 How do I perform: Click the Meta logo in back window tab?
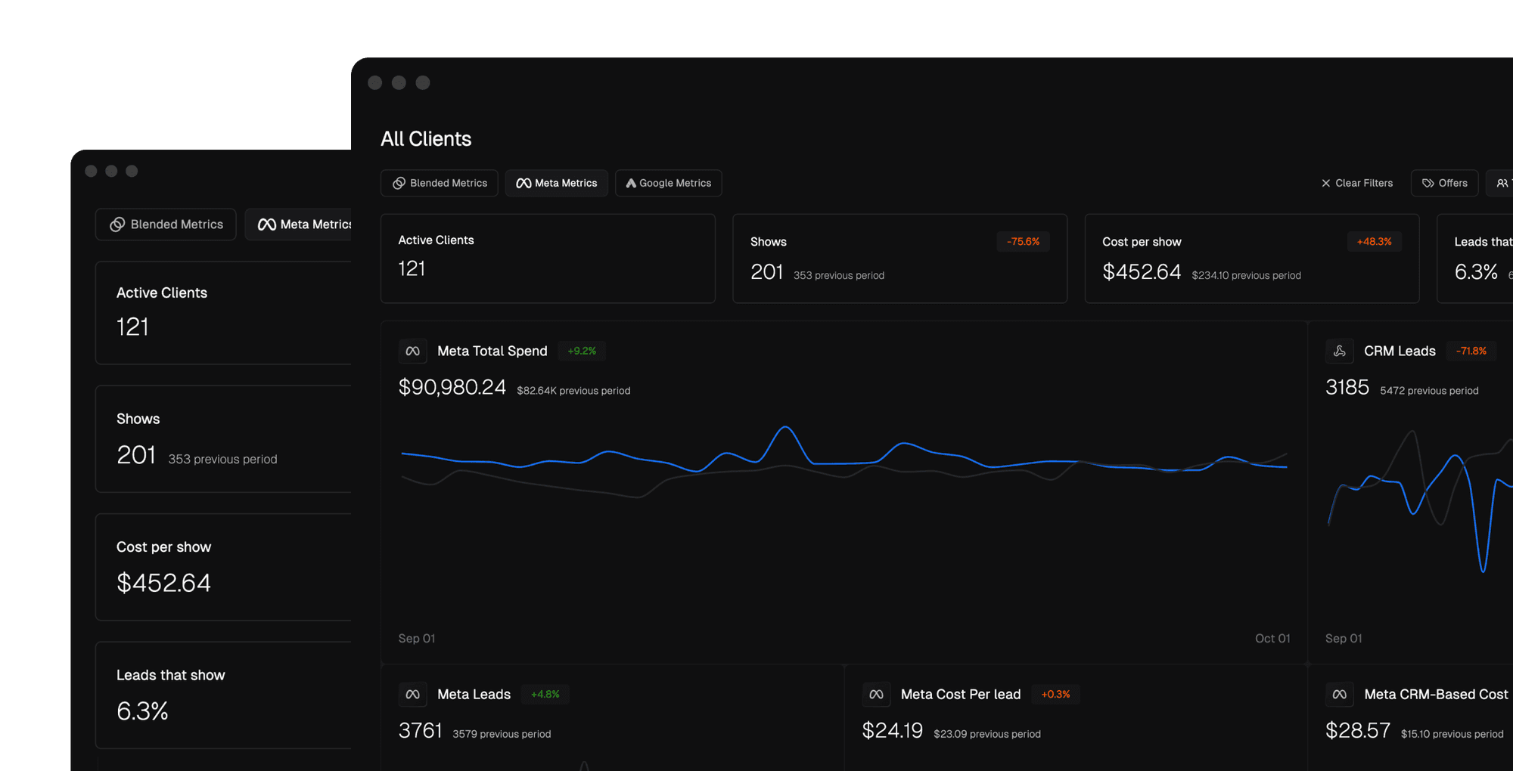click(x=266, y=224)
